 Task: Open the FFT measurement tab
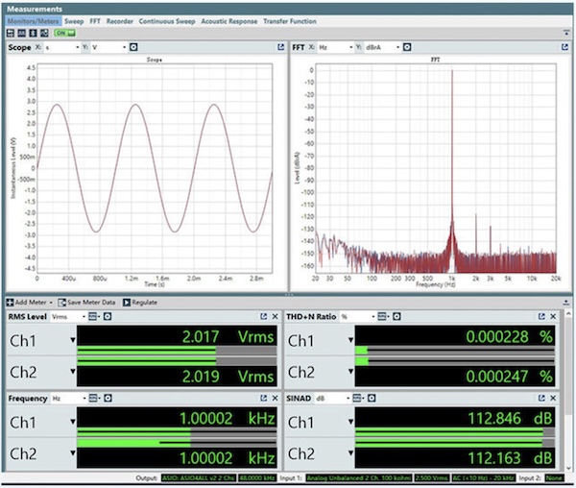[x=95, y=21]
